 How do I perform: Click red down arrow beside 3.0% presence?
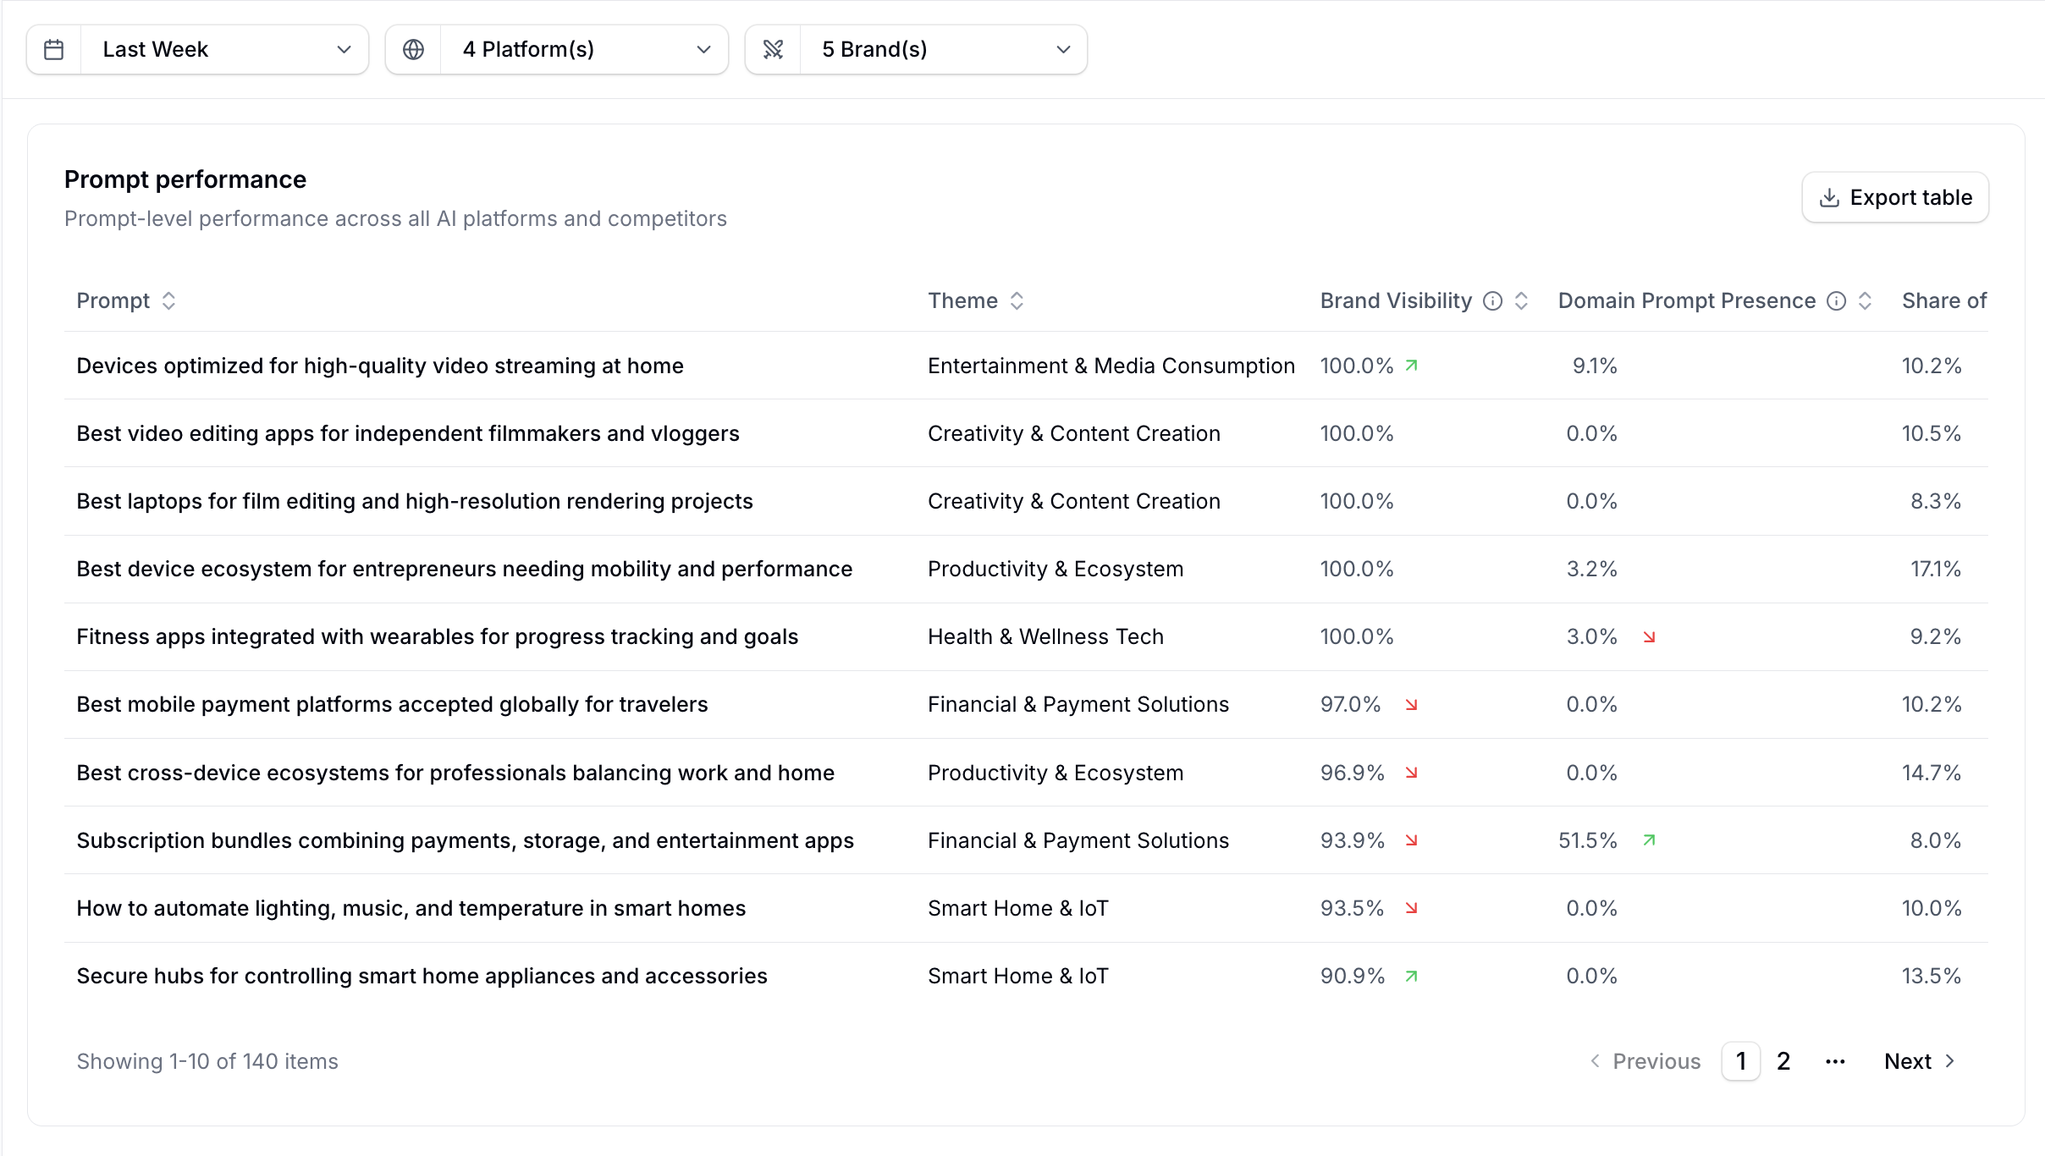[1649, 637]
